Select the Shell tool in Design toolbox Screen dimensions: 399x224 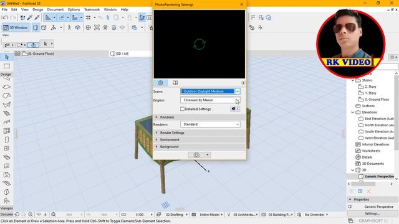point(7,105)
